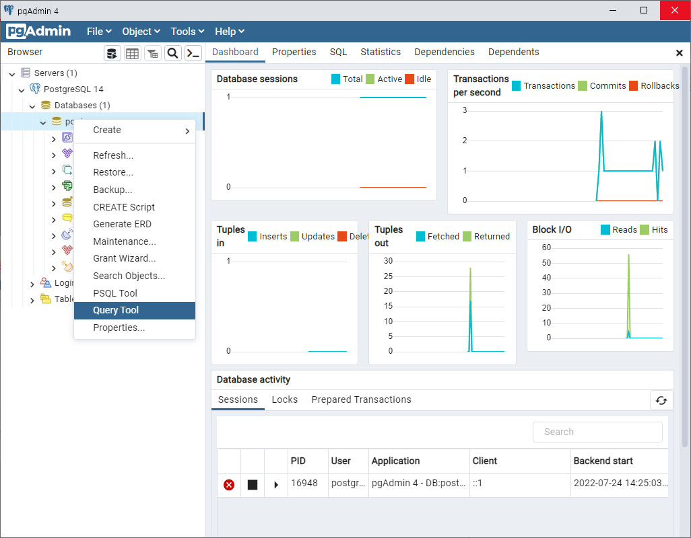
Task: Collapse the Servers tree node
Action: (x=12, y=74)
